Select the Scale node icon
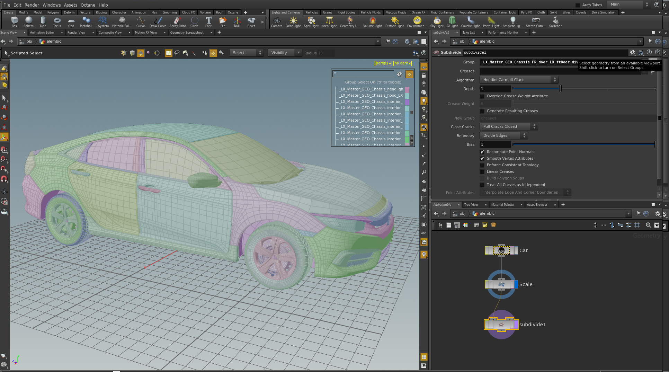This screenshot has width=669, height=372. (501, 284)
